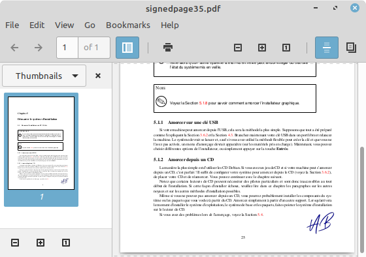The image size is (366, 257).
Task: Print the document with printer icon
Action: pyautogui.click(x=168, y=48)
